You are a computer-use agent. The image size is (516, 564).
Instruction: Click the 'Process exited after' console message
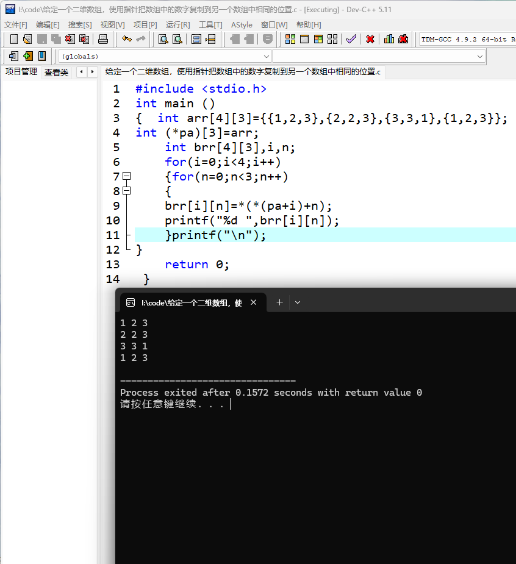(271, 393)
